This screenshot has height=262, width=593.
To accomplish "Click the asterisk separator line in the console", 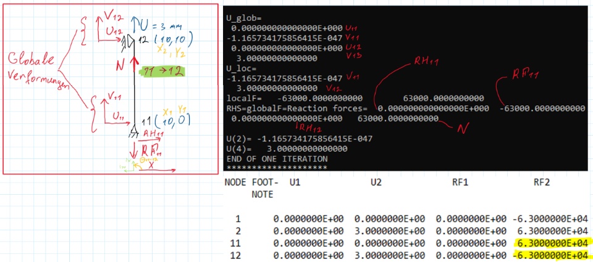I will click(277, 167).
